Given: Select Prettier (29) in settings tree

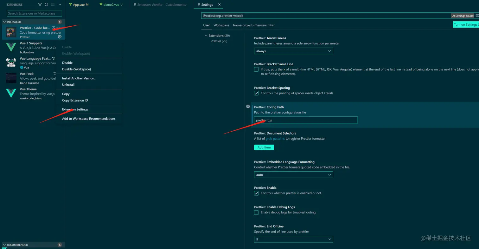Looking at the screenshot, I should (x=219, y=41).
